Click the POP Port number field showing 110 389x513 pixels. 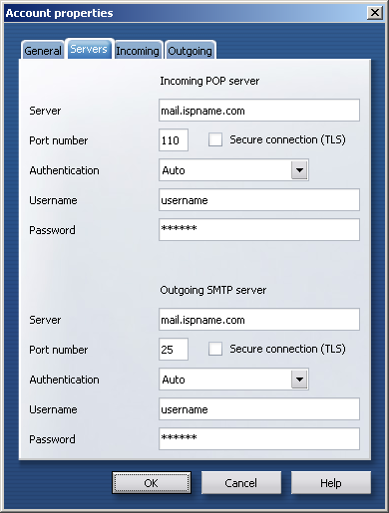(174, 140)
